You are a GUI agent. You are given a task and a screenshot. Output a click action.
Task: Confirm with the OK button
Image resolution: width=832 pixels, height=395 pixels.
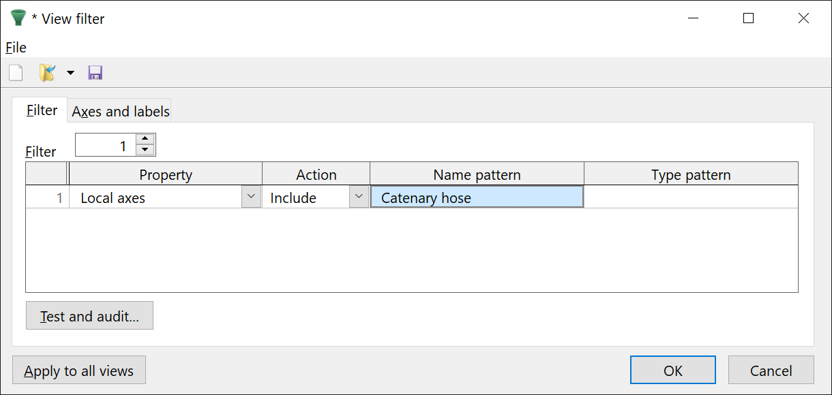pos(672,370)
